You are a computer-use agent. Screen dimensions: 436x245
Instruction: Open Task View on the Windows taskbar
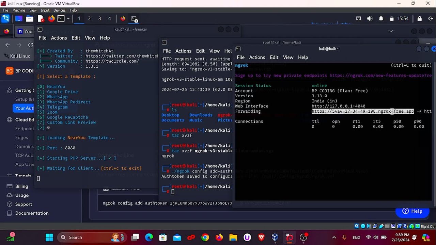(135, 238)
